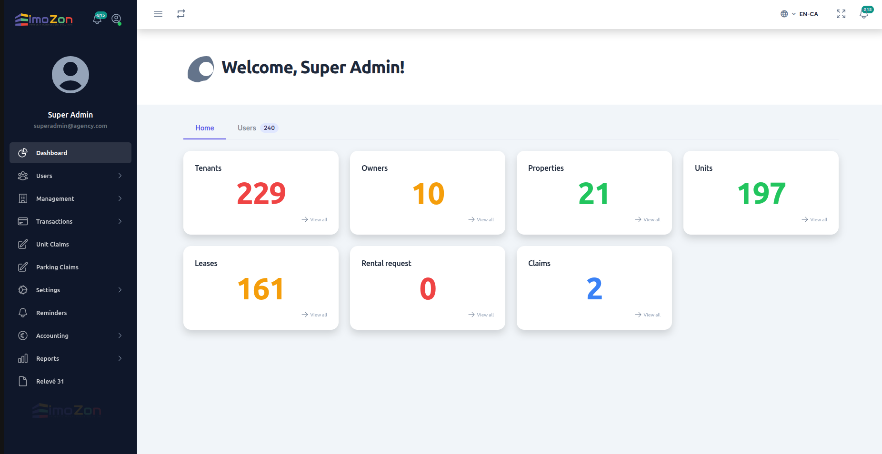This screenshot has height=454, width=882.
Task: Open top-right notifications bell
Action: 864,14
